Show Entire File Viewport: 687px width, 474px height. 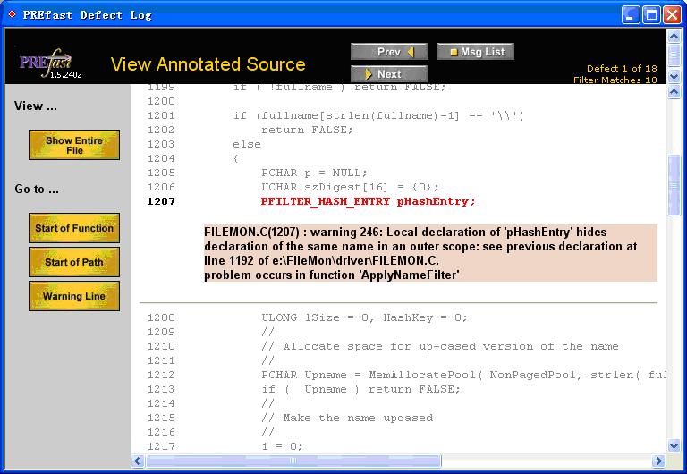(x=74, y=145)
